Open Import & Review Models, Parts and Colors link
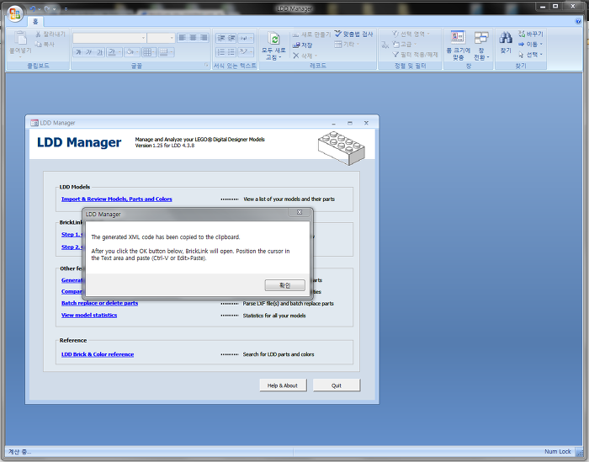 pos(116,199)
